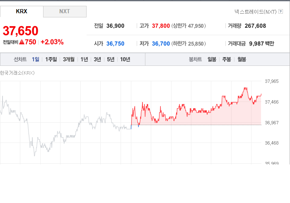
Task: Click the change amount 750
Action: tap(31, 42)
